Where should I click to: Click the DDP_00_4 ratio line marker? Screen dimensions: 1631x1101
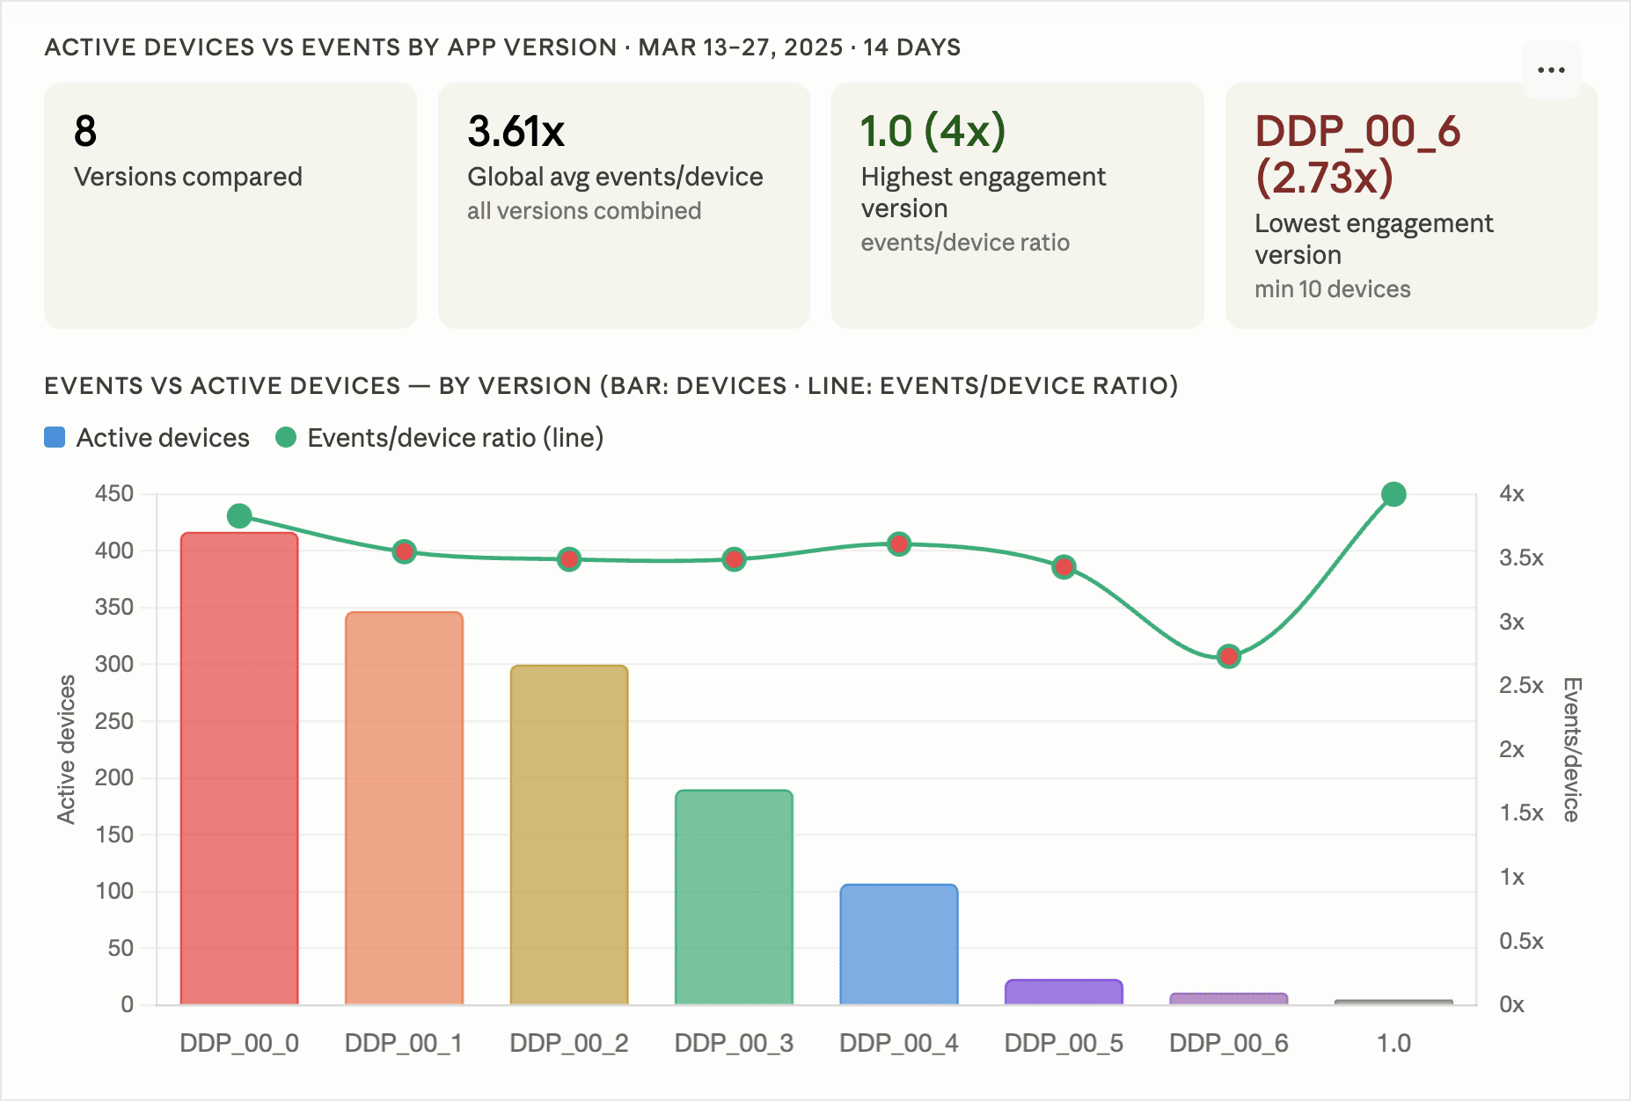[x=898, y=544]
